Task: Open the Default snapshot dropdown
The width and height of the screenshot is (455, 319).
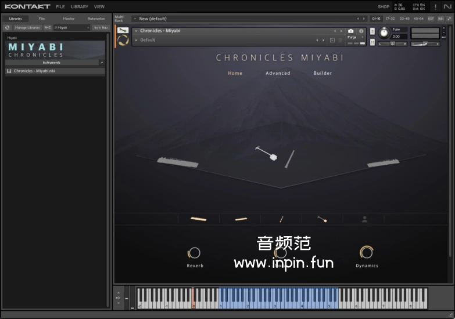Action: click(136, 40)
